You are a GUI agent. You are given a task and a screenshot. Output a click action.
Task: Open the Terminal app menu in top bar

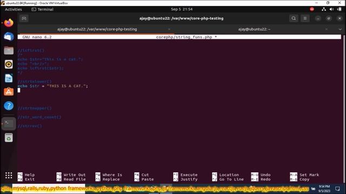(x=42, y=9)
